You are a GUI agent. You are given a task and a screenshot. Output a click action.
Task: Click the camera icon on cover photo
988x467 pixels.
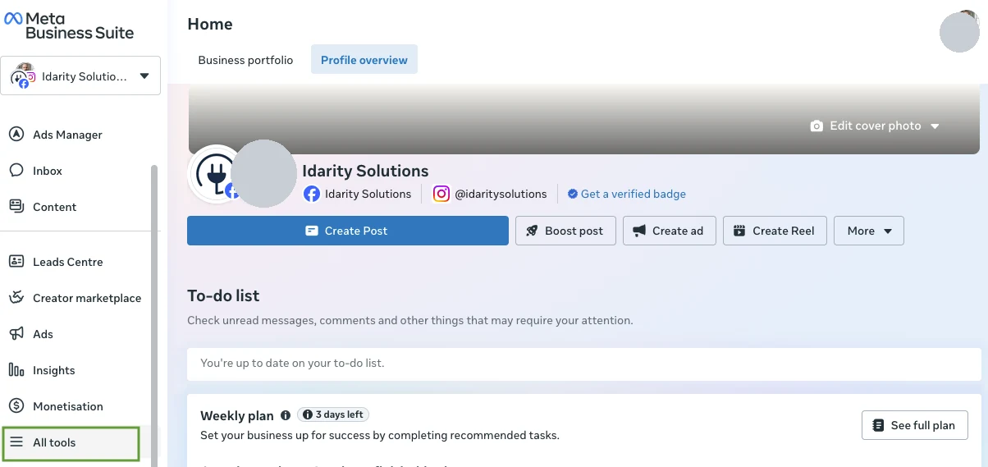tap(816, 126)
